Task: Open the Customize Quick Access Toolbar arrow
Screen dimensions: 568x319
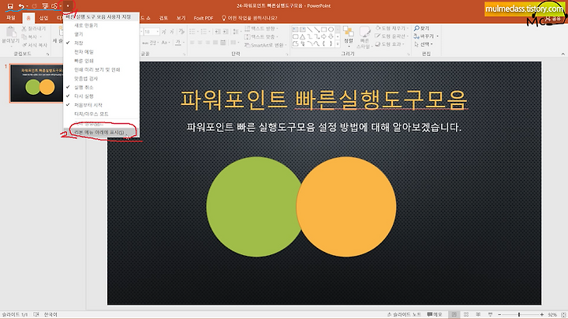Action: tap(68, 6)
